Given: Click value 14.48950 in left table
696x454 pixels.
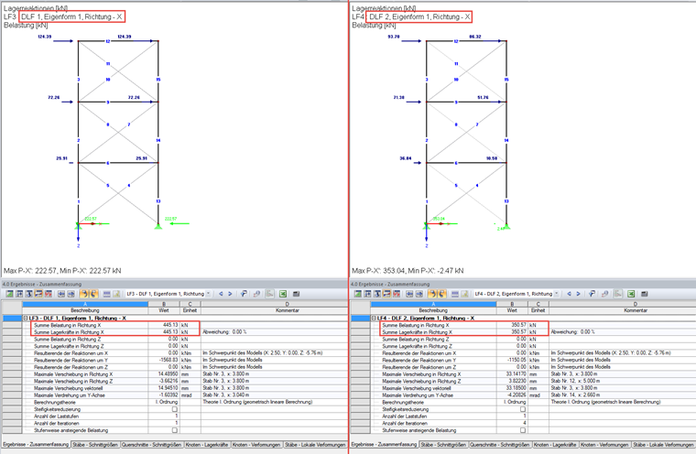Looking at the screenshot, I should pos(168,374).
